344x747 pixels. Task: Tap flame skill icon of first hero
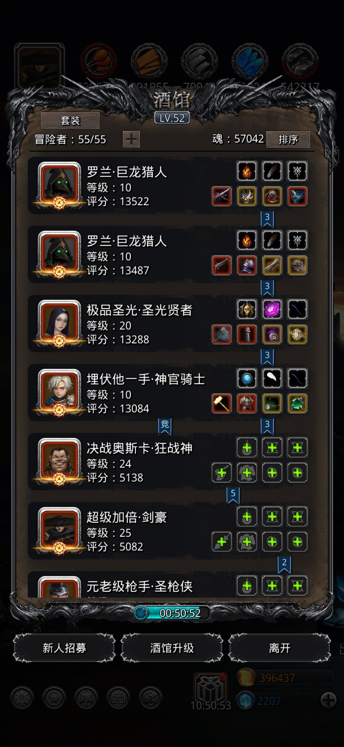click(247, 171)
